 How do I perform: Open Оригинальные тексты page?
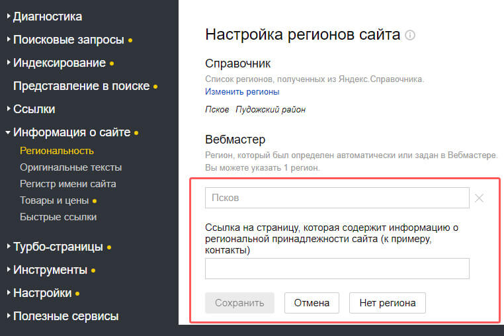point(71,167)
